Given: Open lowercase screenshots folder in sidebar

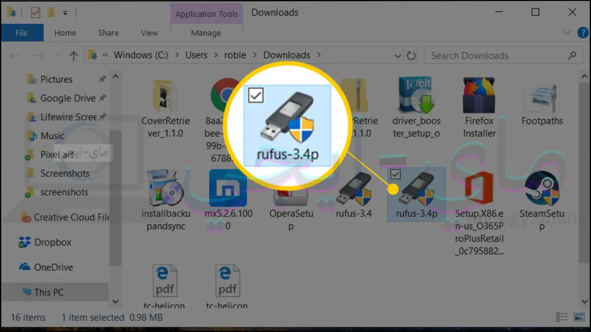Looking at the screenshot, I should pyautogui.click(x=64, y=192).
